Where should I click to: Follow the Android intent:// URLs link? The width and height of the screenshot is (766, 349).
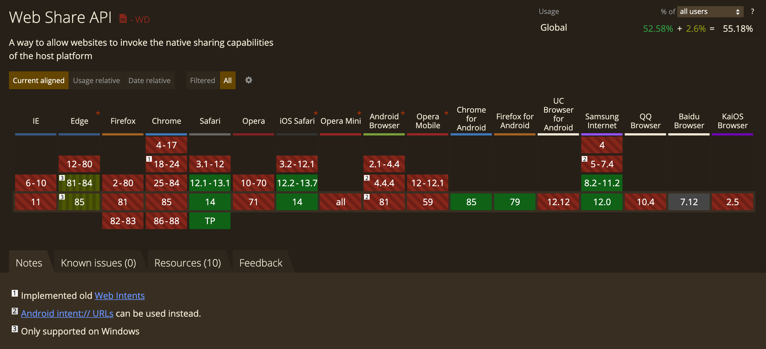67,313
